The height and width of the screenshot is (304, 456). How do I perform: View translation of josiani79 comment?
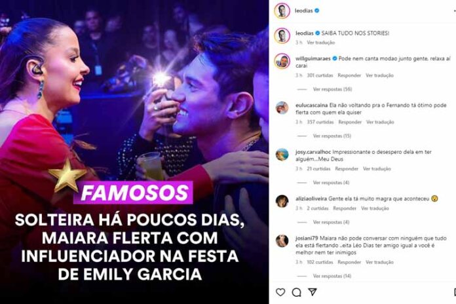[379, 262]
